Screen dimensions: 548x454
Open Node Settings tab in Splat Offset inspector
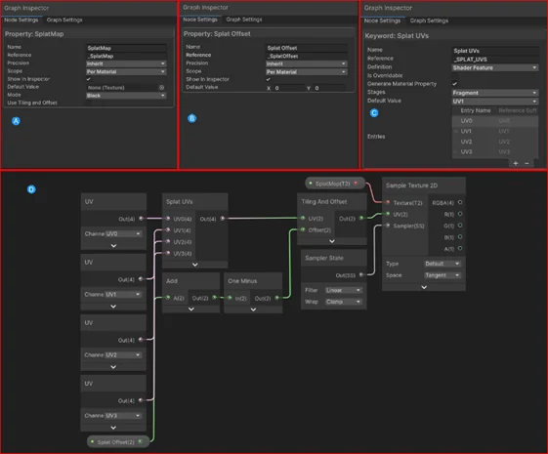(x=200, y=20)
